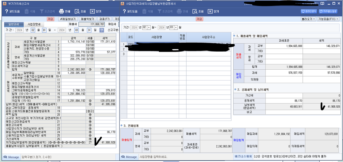
Task: Switch to the 사업장명세 tab
Action: (x=34, y=24)
